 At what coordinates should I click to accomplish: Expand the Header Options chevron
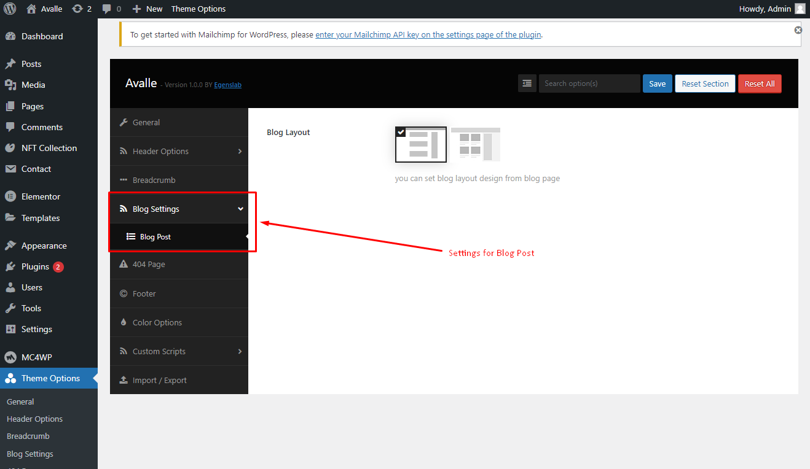pyautogui.click(x=240, y=151)
